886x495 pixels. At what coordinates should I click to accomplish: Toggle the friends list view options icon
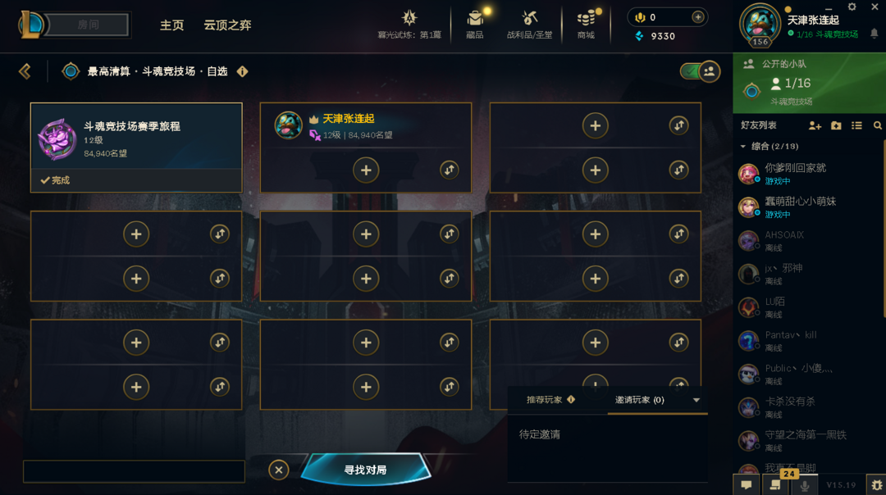(856, 125)
